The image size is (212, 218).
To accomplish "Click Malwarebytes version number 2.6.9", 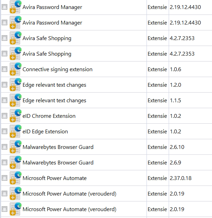I will coord(176,162).
